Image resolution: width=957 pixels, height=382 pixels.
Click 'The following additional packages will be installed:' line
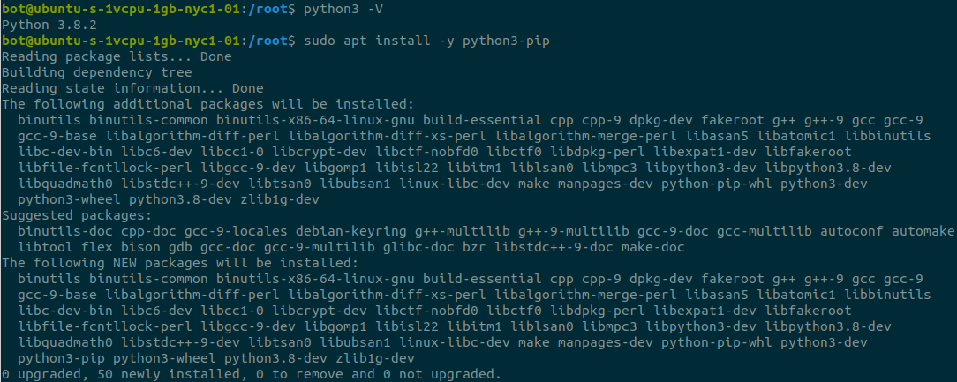[208, 104]
